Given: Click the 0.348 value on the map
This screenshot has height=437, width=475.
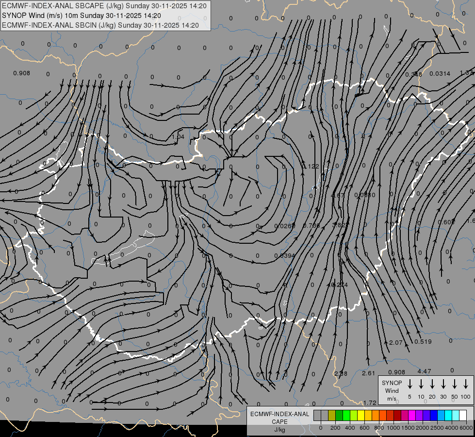Looking at the screenshot, I should [x=413, y=74].
